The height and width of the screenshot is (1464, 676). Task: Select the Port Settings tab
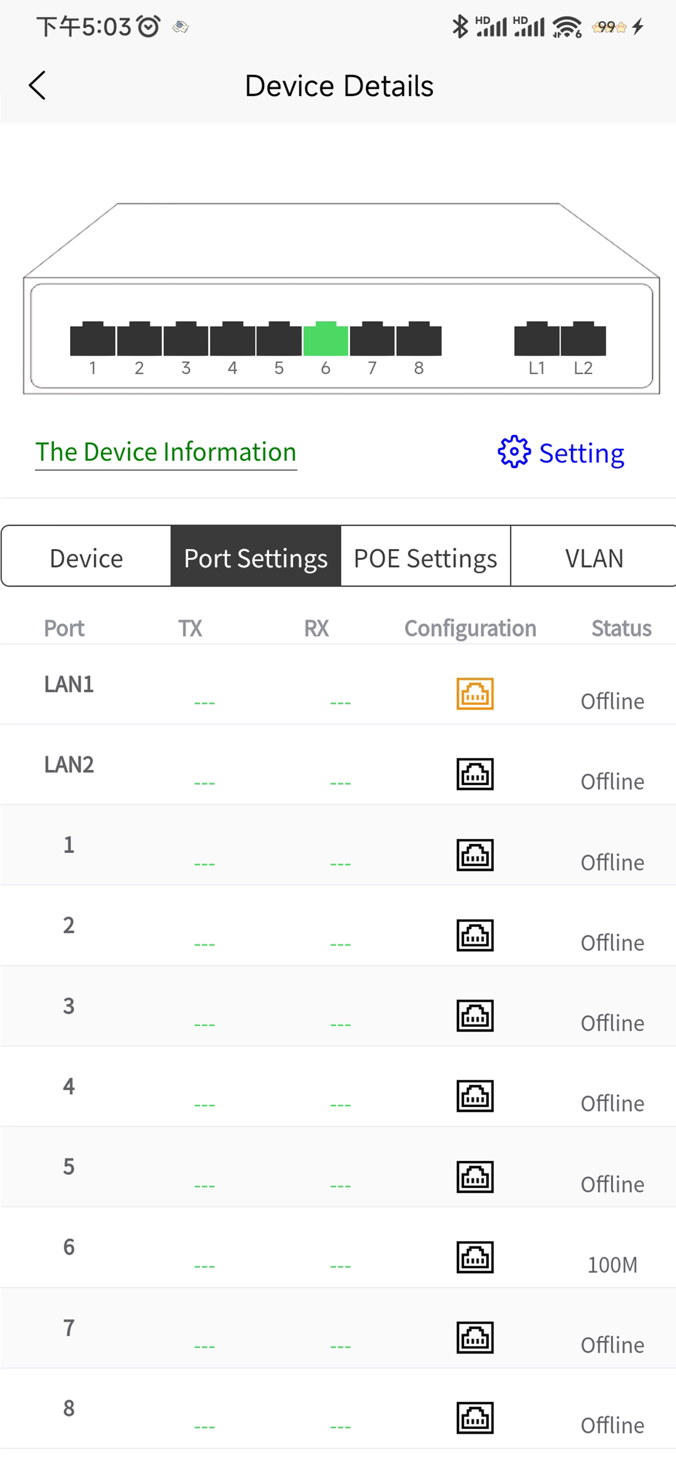256,558
